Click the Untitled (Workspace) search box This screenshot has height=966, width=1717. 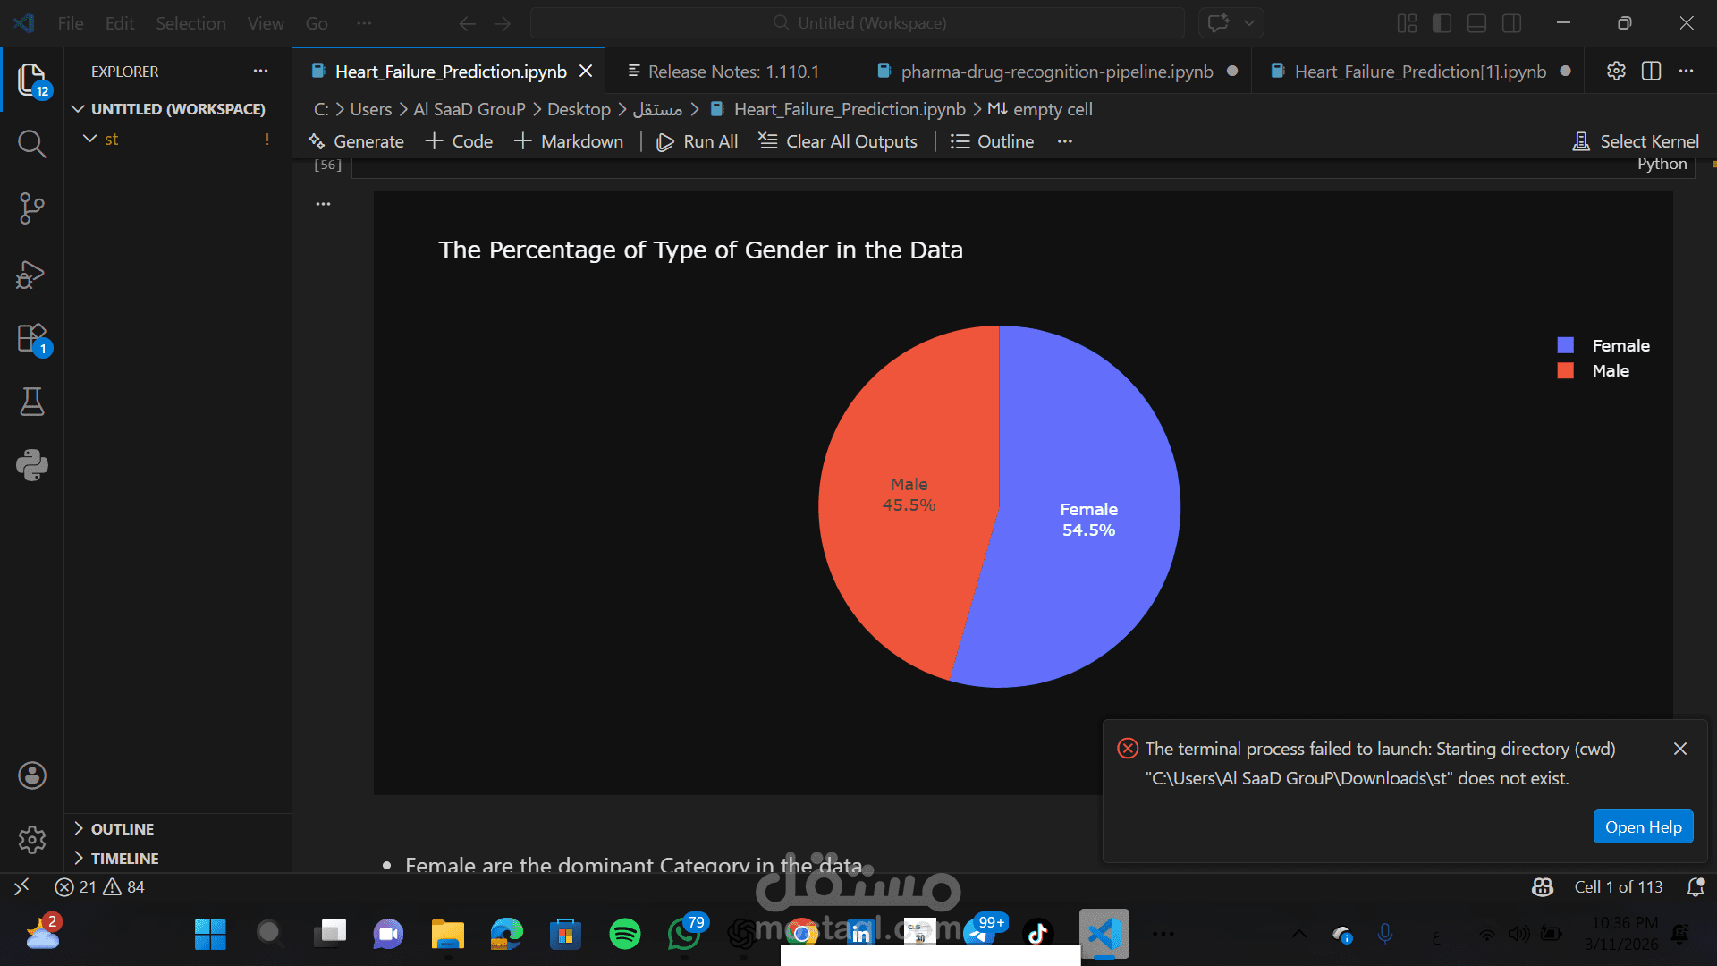point(857,23)
